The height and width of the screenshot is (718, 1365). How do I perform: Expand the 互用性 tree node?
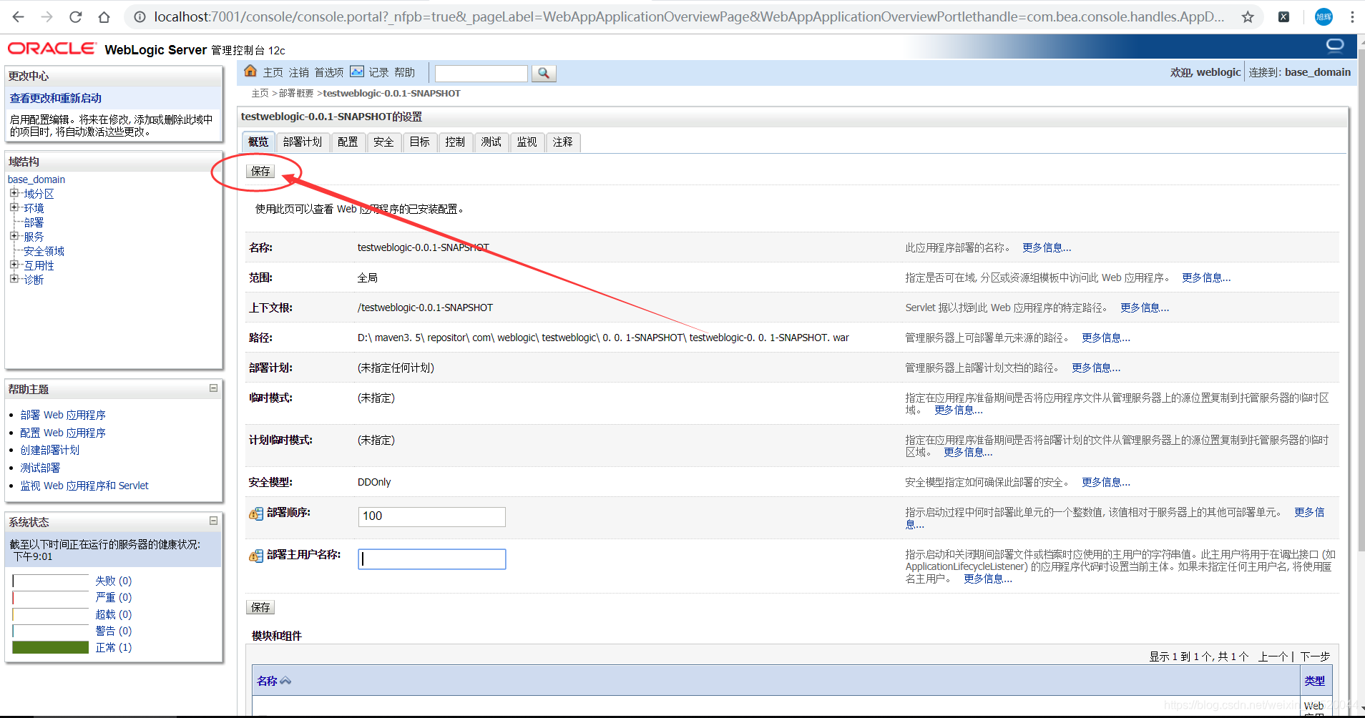point(14,265)
